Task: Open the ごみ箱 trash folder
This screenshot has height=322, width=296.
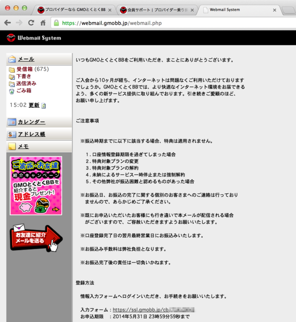Action: (24, 91)
